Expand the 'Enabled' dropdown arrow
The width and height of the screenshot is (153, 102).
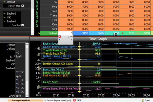[x=23, y=25]
